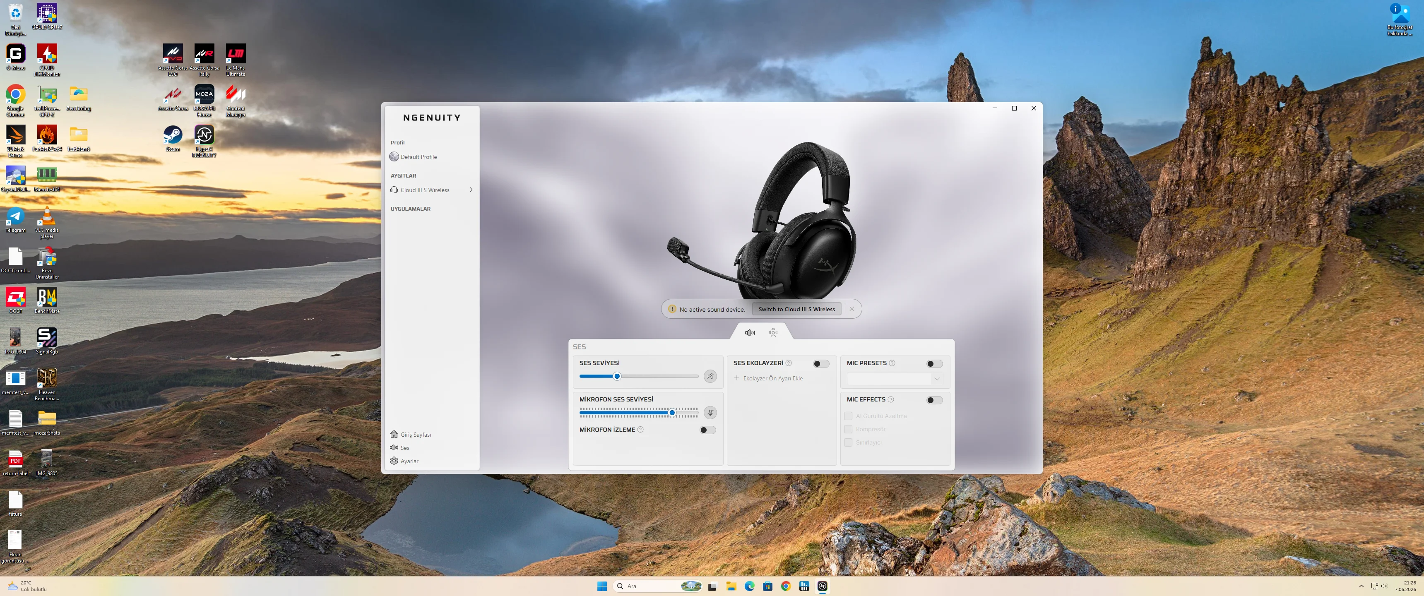Open VLC media player desktop shortcut
Screen dimensions: 1424x596
pyautogui.click(x=47, y=222)
